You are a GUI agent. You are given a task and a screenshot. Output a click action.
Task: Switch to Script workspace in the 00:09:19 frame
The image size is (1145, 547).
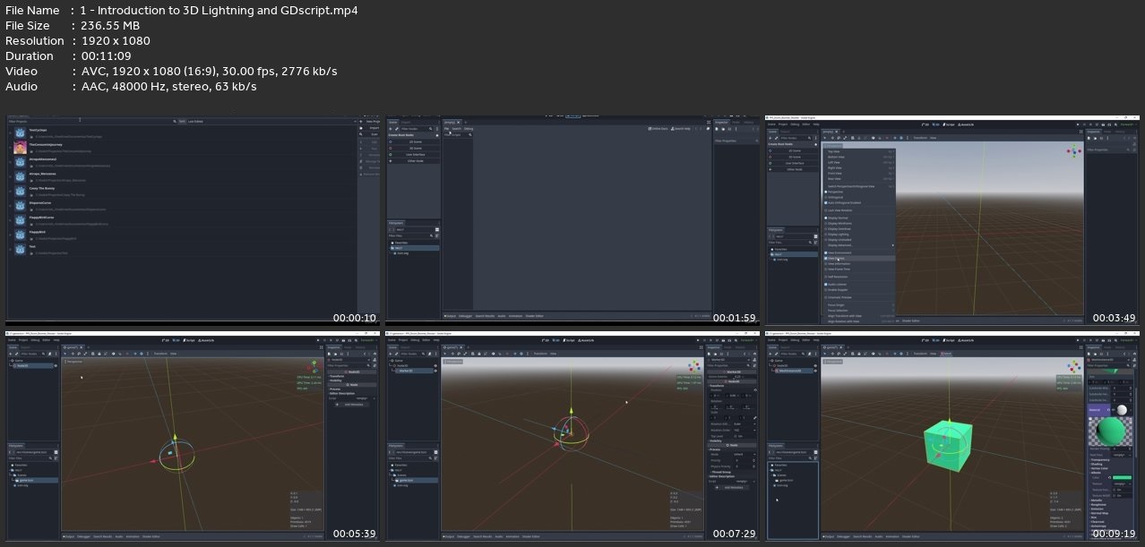tap(948, 340)
